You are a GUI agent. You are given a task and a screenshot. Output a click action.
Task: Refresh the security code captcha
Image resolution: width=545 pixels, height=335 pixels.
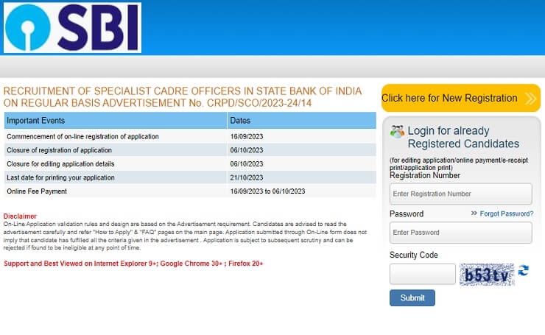point(523,270)
